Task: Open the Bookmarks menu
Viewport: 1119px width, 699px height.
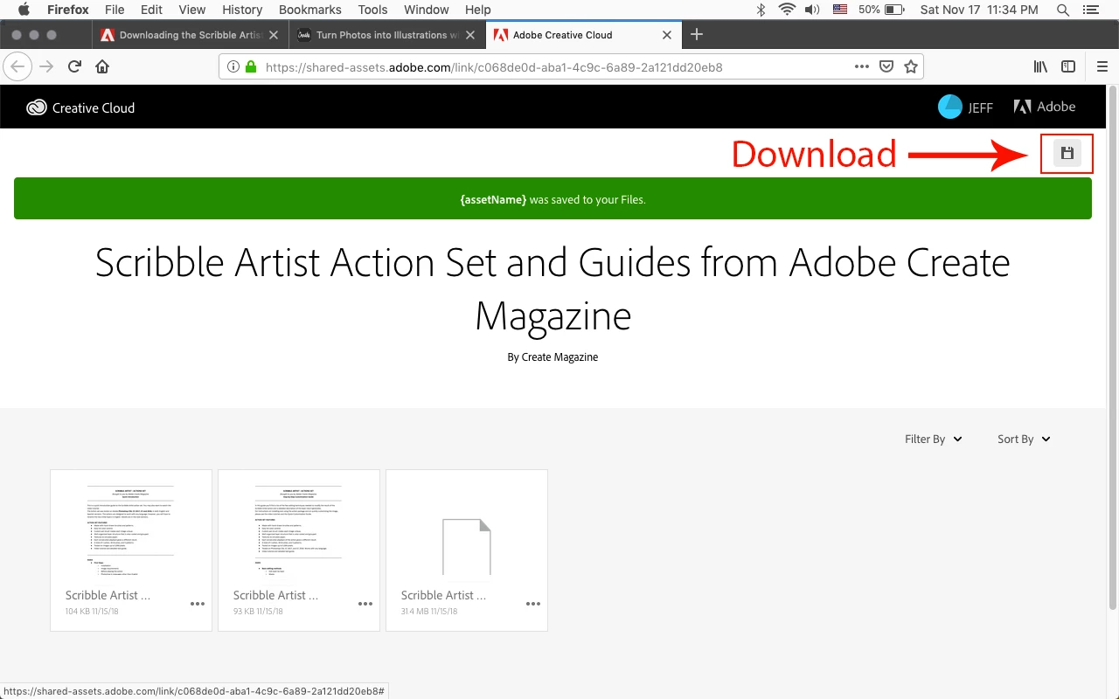Action: (x=309, y=10)
